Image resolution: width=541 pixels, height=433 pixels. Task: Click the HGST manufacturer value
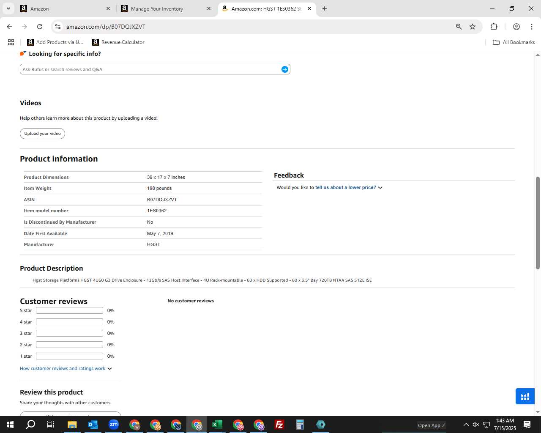(x=153, y=244)
